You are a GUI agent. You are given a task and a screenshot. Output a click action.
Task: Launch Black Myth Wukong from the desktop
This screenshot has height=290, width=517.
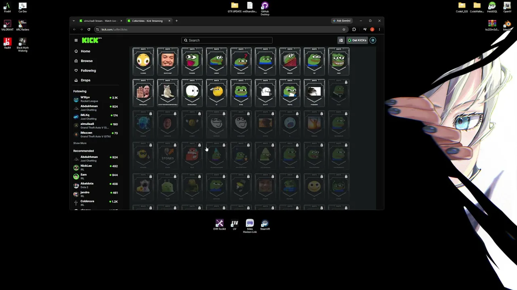click(x=23, y=45)
